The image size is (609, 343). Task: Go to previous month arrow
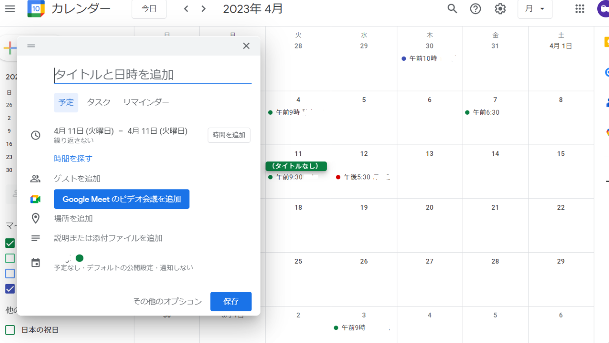coord(186,9)
